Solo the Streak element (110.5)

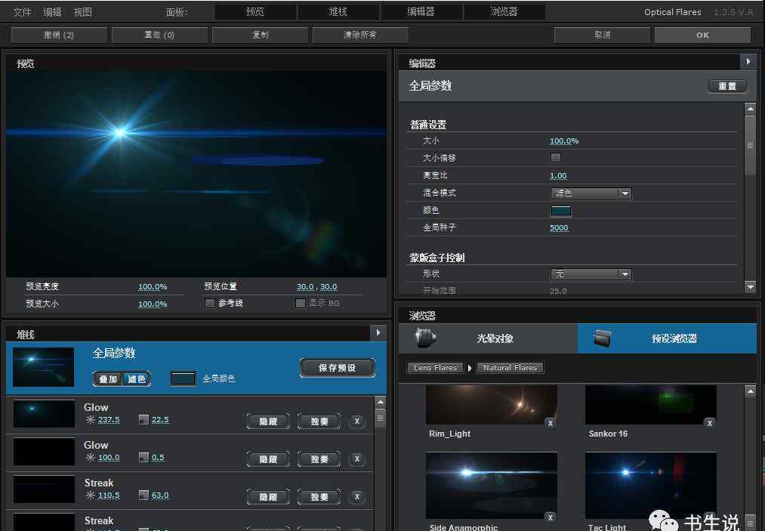tap(319, 497)
